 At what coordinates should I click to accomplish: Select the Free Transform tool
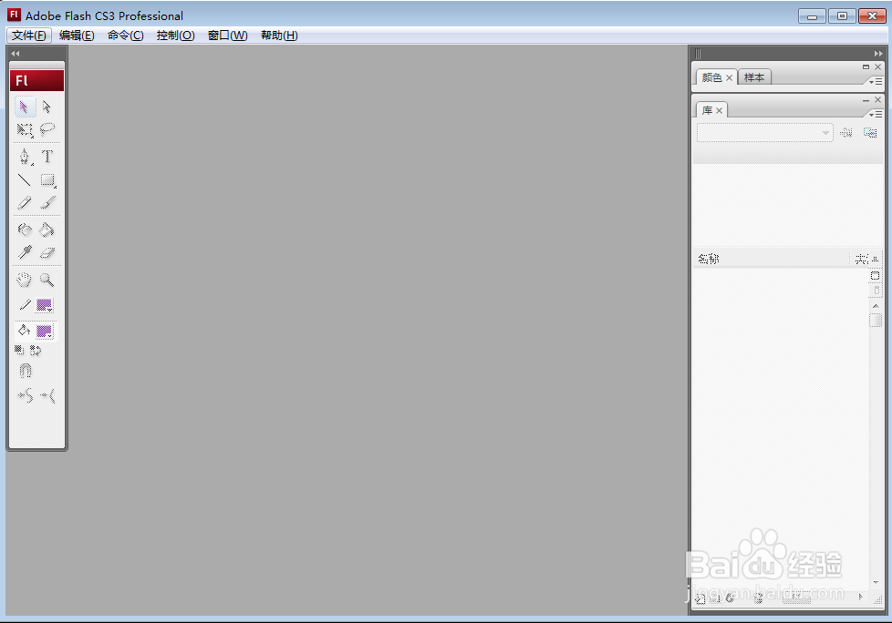(x=25, y=130)
